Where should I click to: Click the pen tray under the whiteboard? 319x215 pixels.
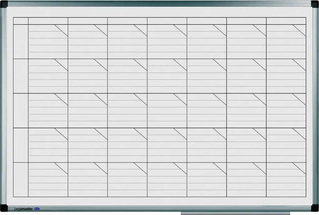coord(236,213)
